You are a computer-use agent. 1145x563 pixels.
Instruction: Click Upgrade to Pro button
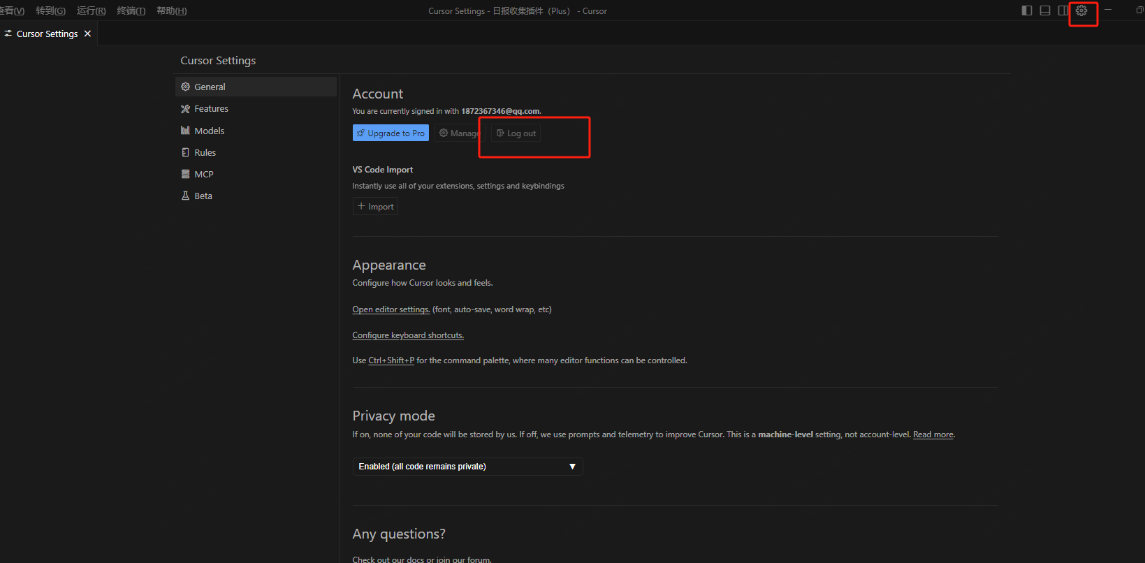tap(391, 133)
